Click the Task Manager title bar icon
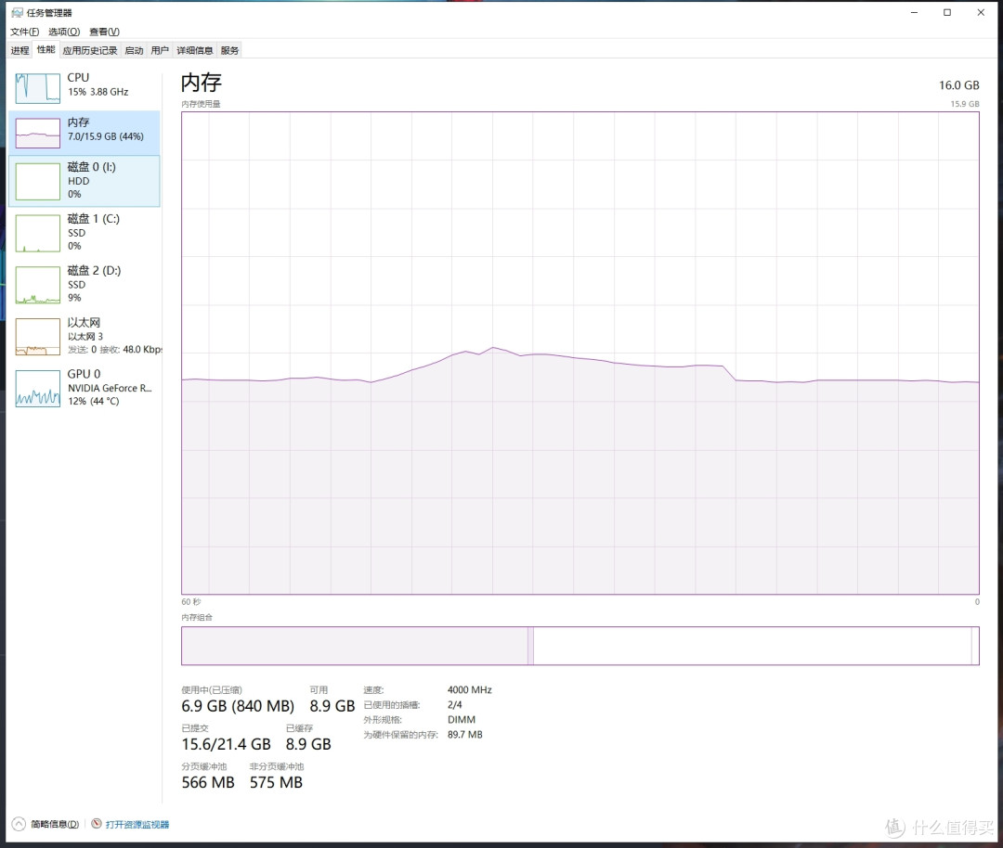1003x848 pixels. (17, 13)
